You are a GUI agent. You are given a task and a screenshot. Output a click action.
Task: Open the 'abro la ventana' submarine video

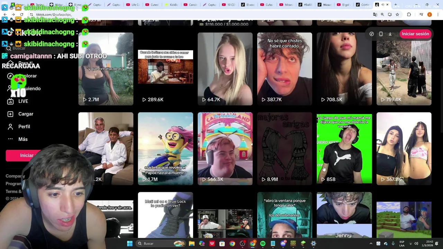(x=284, y=215)
